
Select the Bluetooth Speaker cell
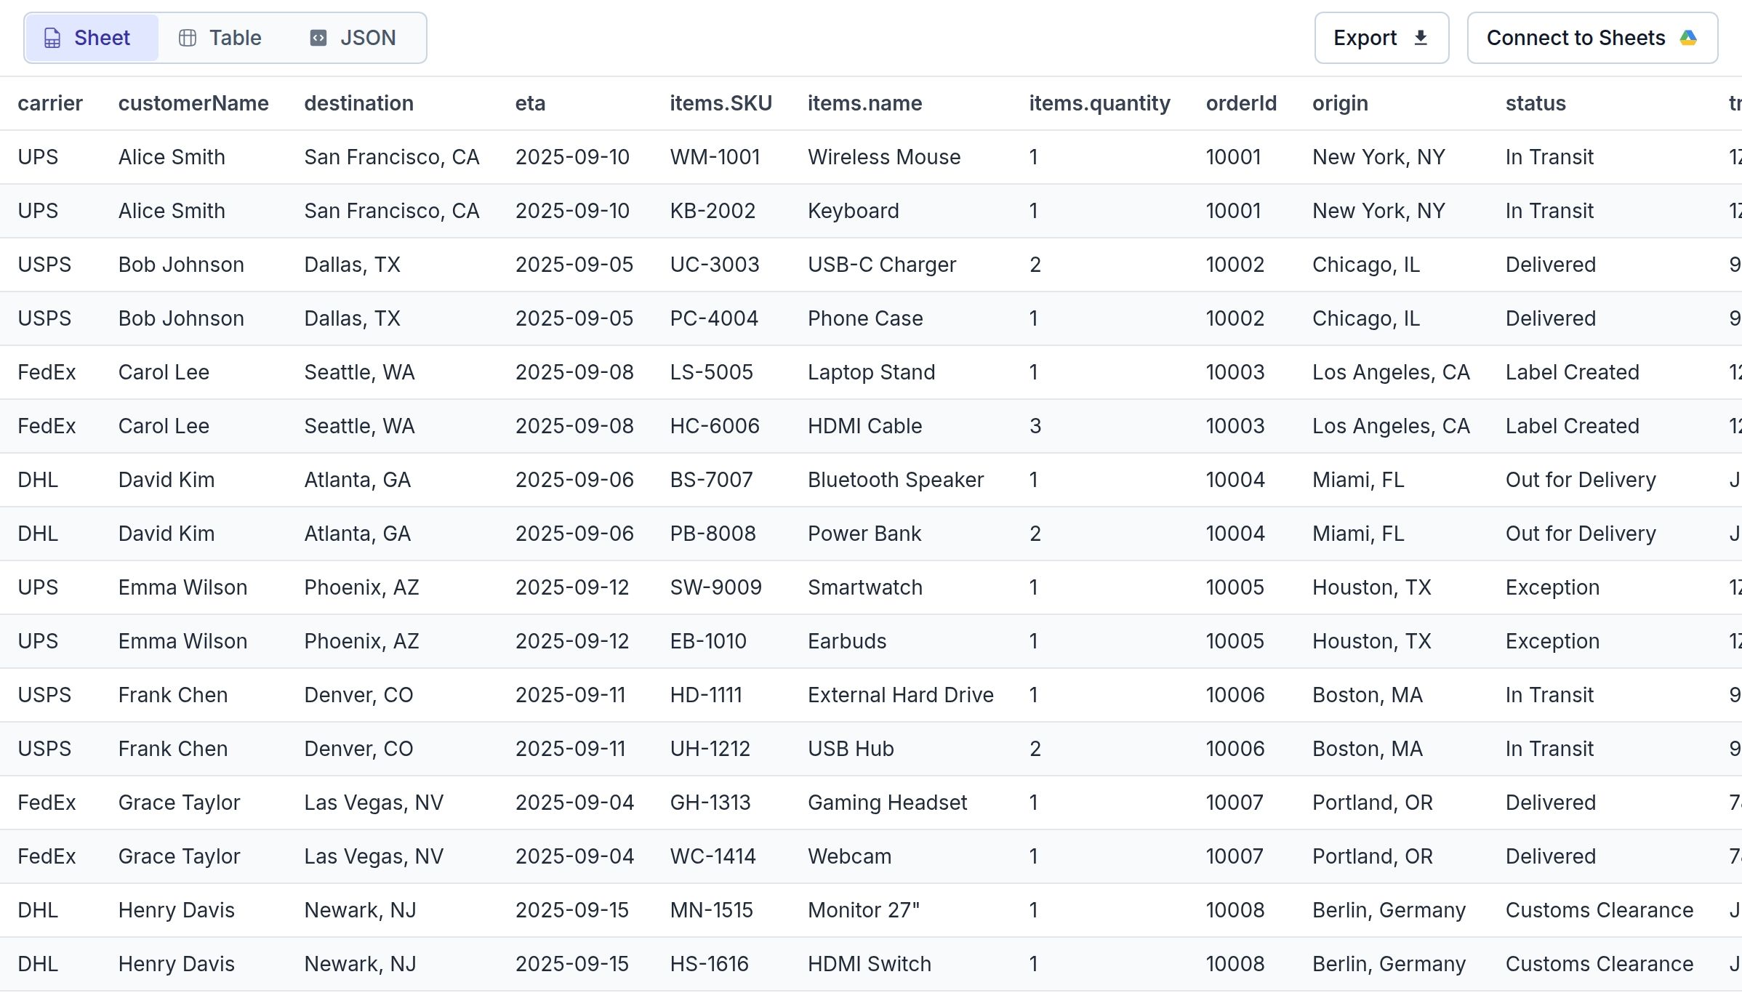pos(896,480)
